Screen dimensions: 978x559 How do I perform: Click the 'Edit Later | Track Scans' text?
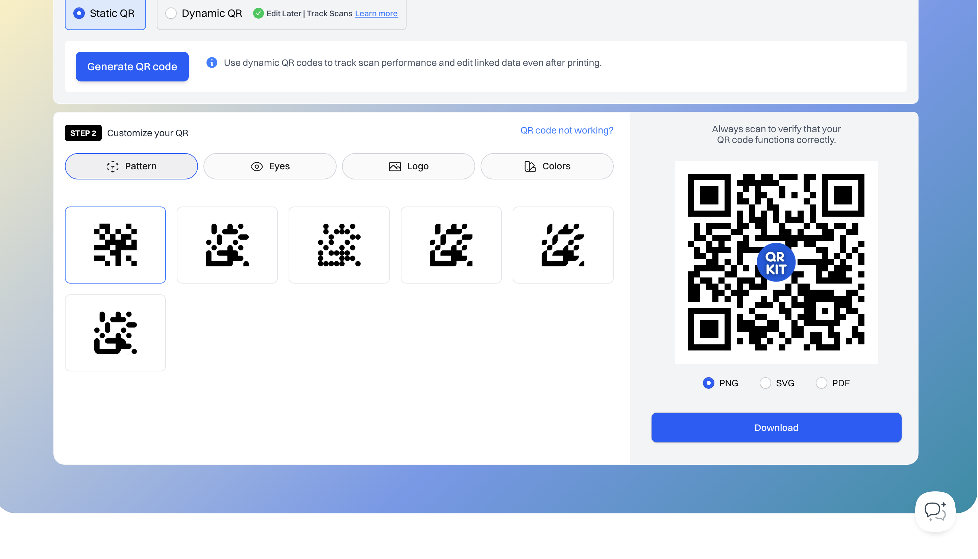pos(309,14)
